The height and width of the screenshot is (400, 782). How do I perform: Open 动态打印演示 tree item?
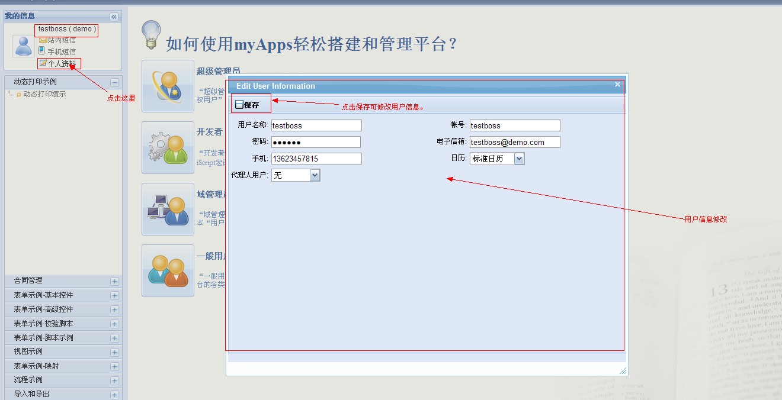(44, 94)
